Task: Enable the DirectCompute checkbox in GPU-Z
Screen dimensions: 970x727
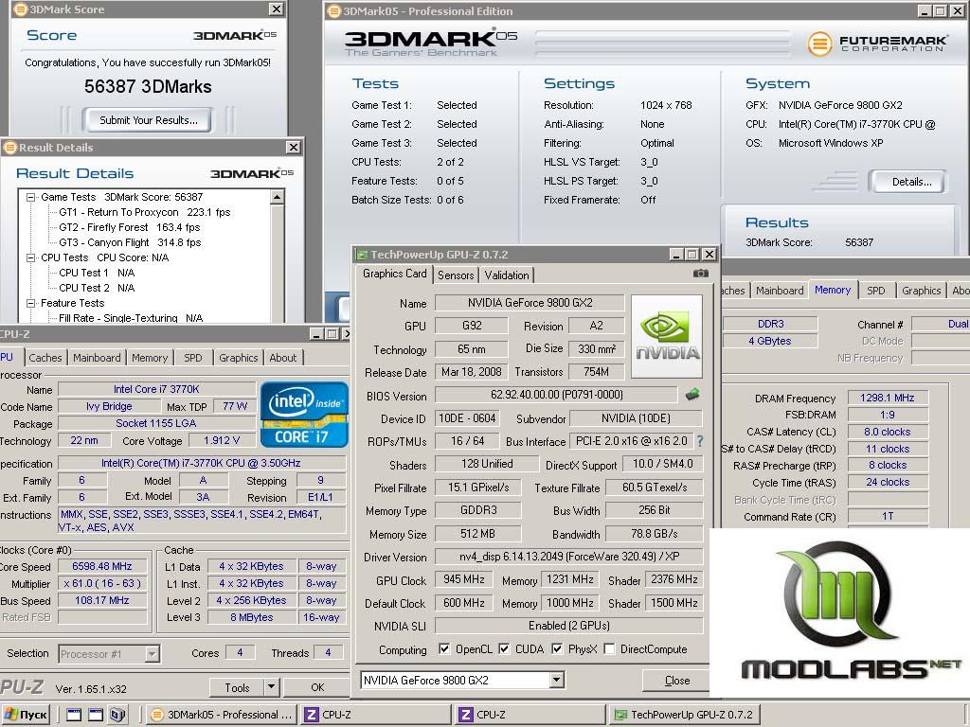Action: 609,648
